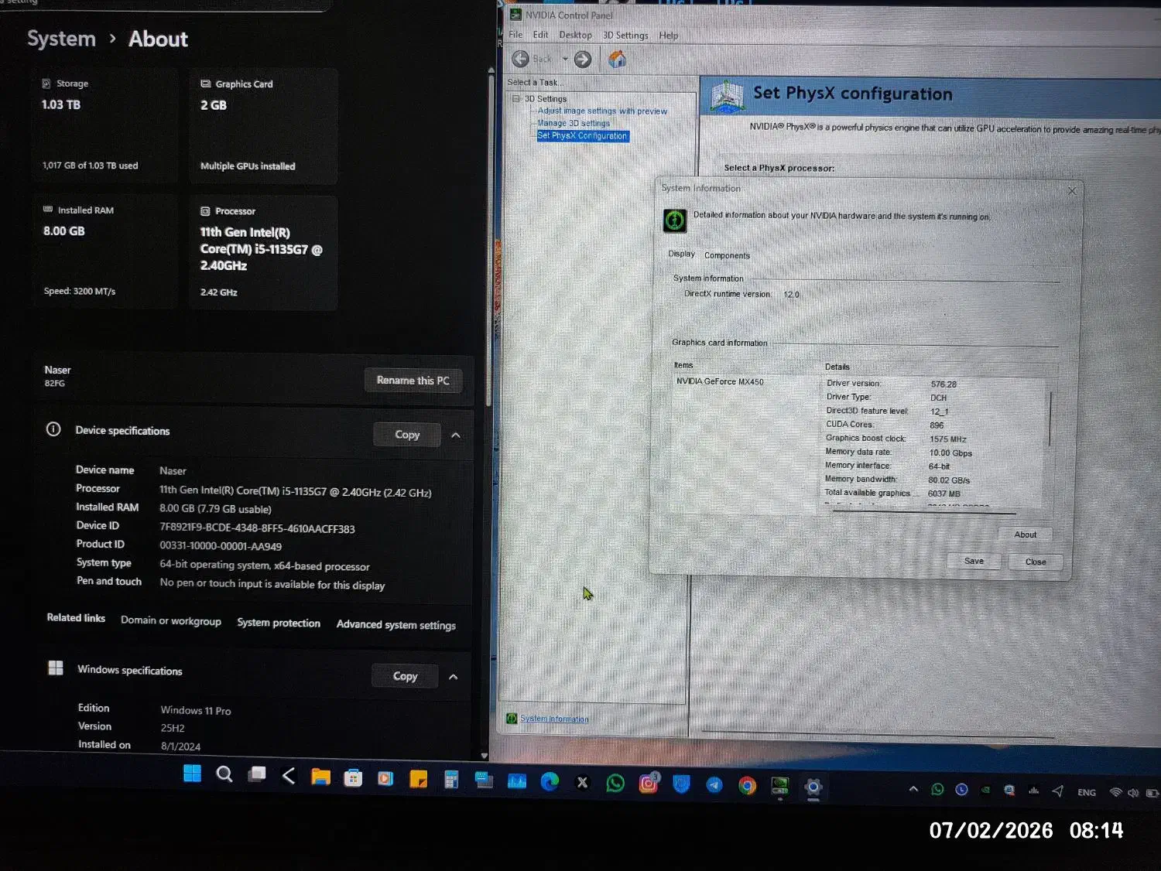Click System in the Settings breadcrumb
1161x871 pixels.
(x=62, y=39)
